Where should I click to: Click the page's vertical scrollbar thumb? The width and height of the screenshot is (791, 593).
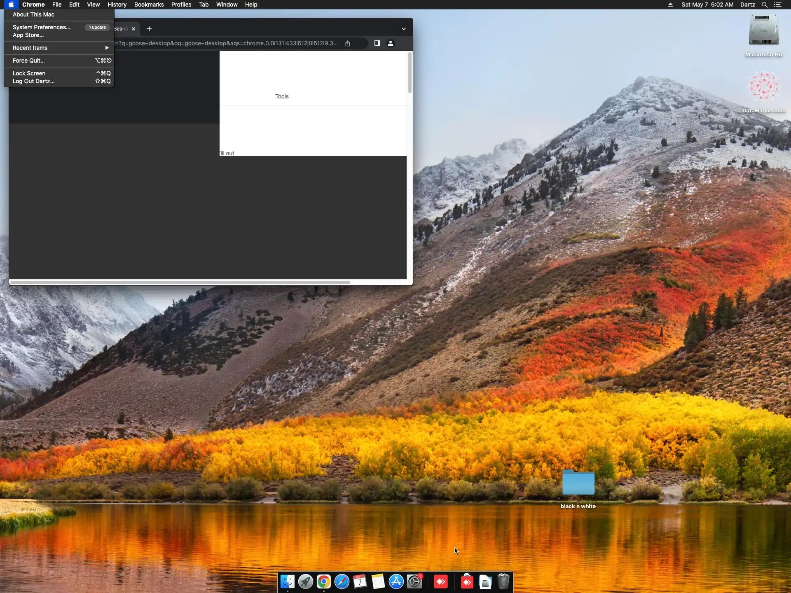(x=410, y=72)
